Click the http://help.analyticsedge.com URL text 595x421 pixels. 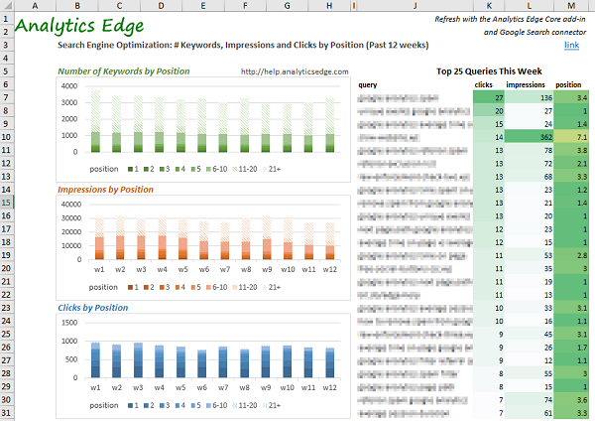pyautogui.click(x=295, y=71)
